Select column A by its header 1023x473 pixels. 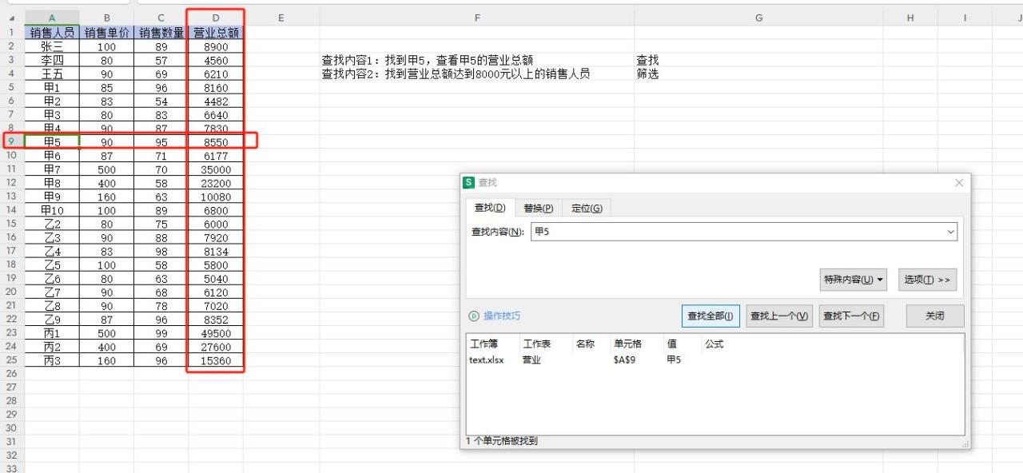pyautogui.click(x=52, y=18)
